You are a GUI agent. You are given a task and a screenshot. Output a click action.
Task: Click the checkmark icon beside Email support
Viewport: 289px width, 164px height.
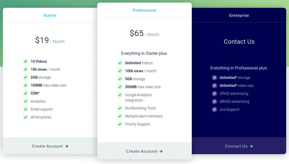coord(26,109)
